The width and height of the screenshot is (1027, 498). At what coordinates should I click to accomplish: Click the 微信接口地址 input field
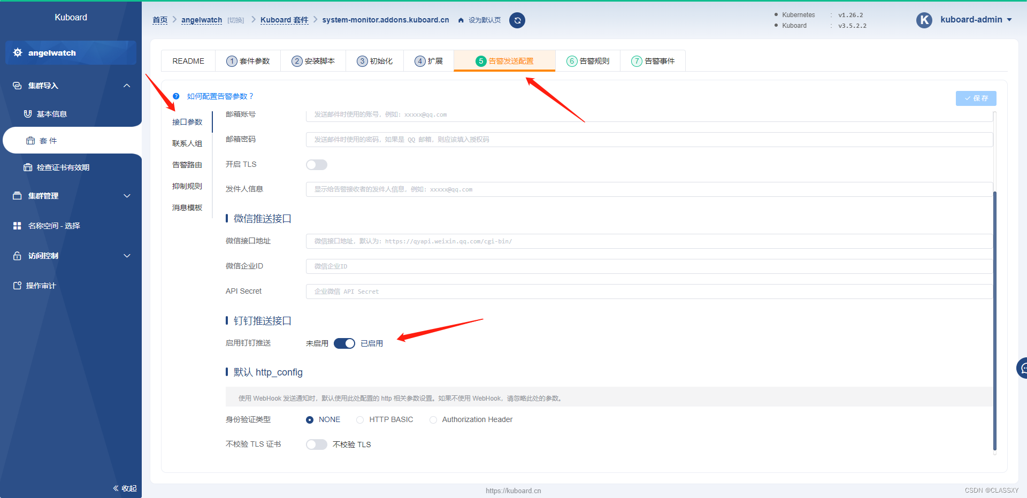point(649,241)
